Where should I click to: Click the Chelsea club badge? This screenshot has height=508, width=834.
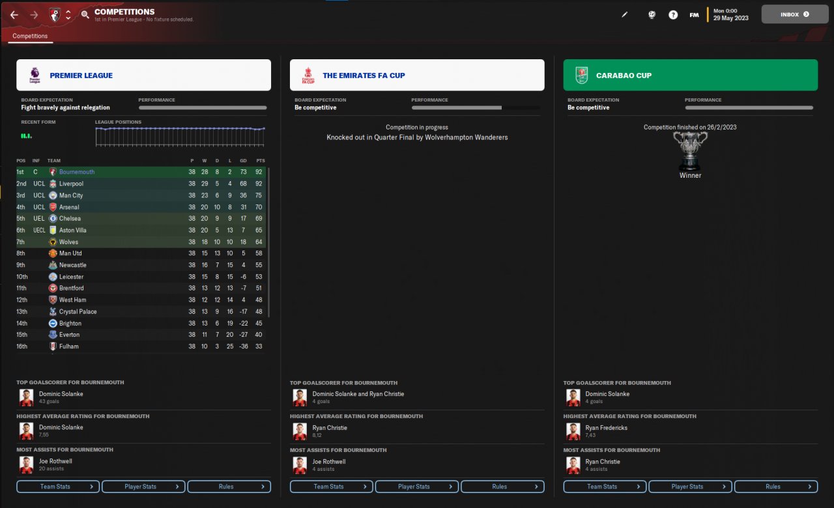[53, 218]
